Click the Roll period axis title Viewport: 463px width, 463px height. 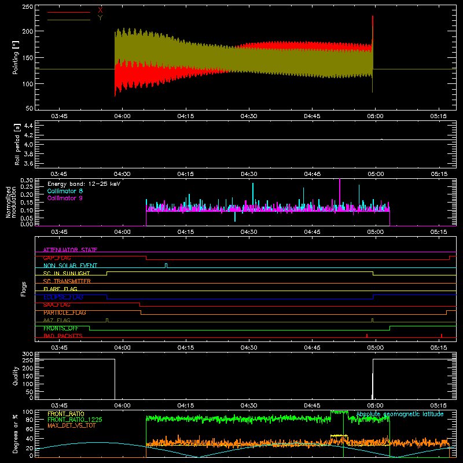(17, 144)
